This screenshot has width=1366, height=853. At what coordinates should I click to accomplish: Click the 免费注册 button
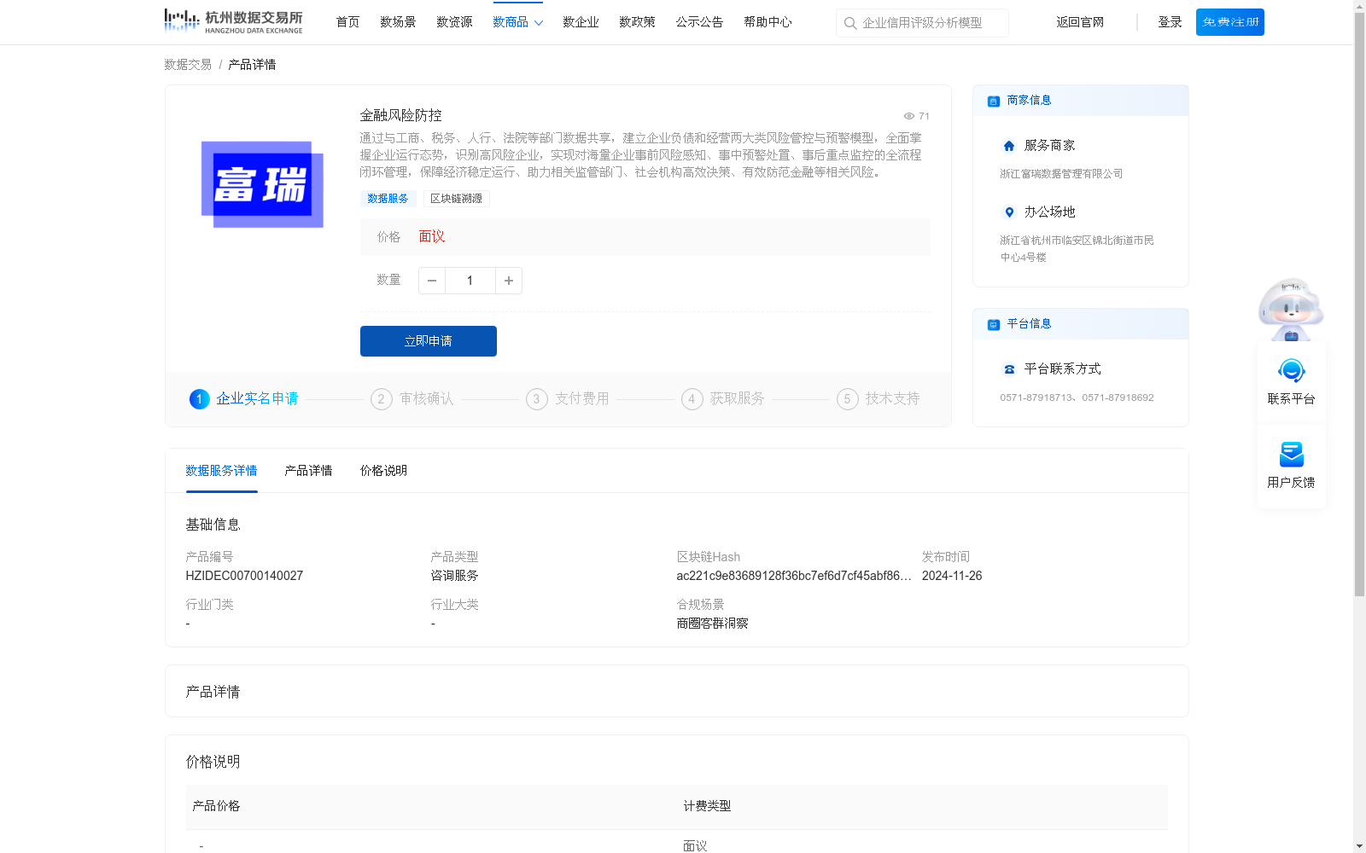coord(1230,22)
